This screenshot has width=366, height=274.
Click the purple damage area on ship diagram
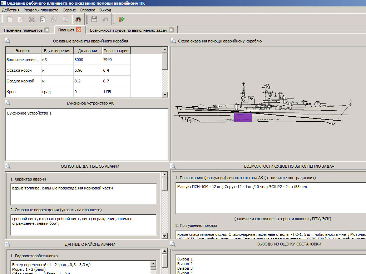pos(243,118)
